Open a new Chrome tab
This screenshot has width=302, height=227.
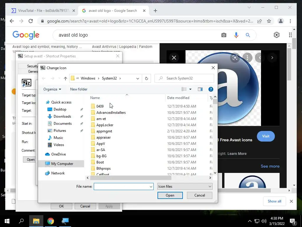tap(155, 11)
